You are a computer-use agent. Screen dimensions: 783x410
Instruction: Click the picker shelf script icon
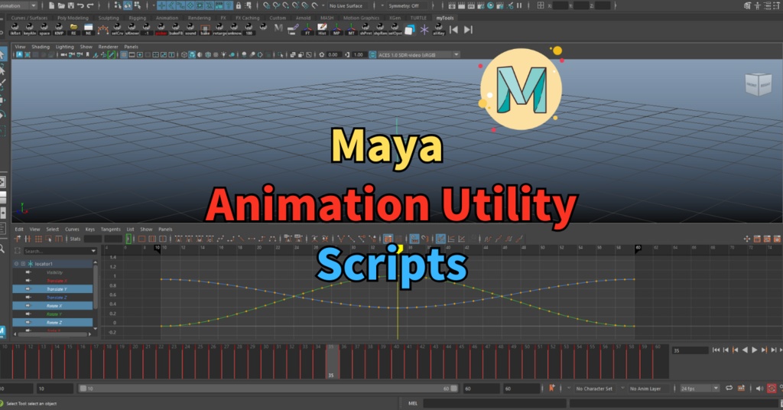pyautogui.click(x=161, y=30)
